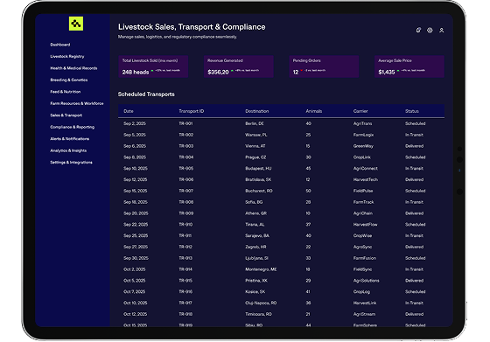Sort table by Status column header
The width and height of the screenshot is (490, 342).
tap(412, 111)
